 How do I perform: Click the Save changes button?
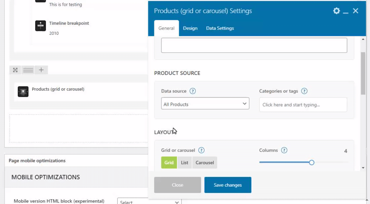click(x=228, y=185)
